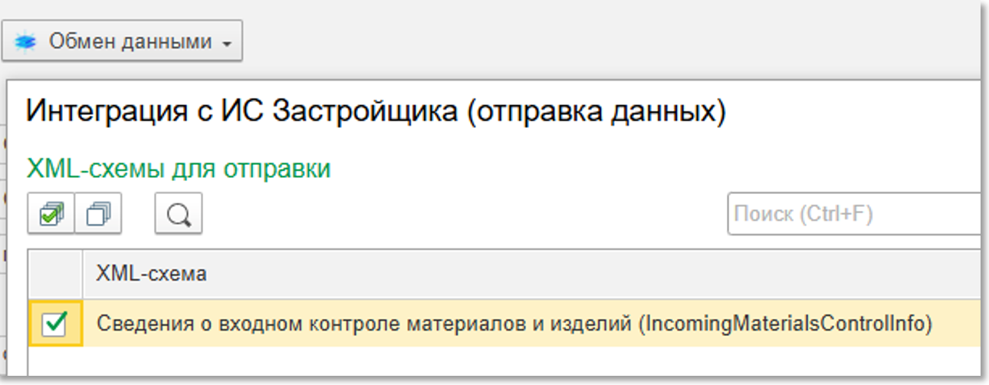Focus the Поиск (Ctrl+F) search field
Viewport: 989px width, 385px height.
[851, 214]
